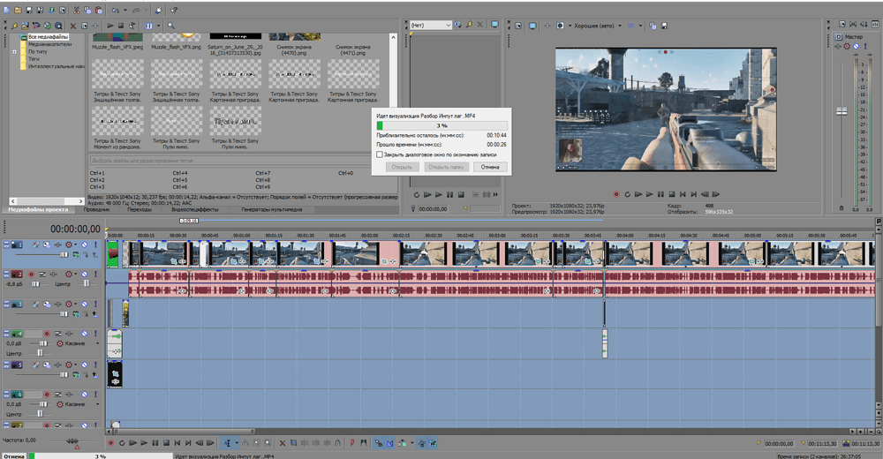
Task: Click the red marker flag icon in bottom toolbar
Action: pyautogui.click(x=352, y=443)
